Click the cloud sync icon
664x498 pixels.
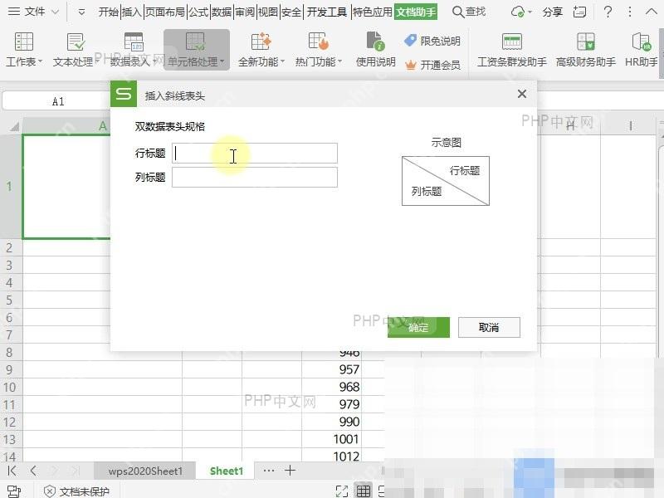click(x=517, y=12)
